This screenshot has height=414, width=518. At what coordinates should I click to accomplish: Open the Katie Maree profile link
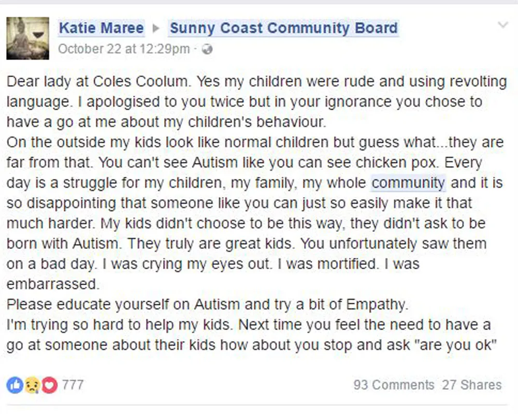(x=102, y=28)
